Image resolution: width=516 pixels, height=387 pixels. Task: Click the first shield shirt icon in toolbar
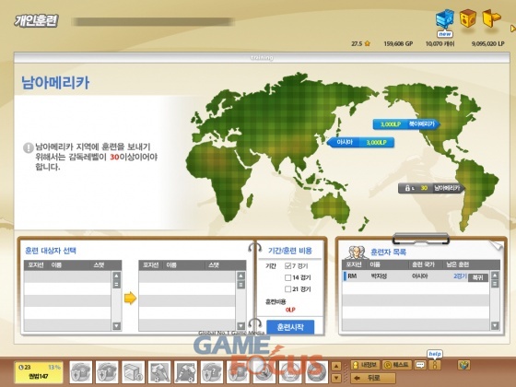(x=81, y=372)
